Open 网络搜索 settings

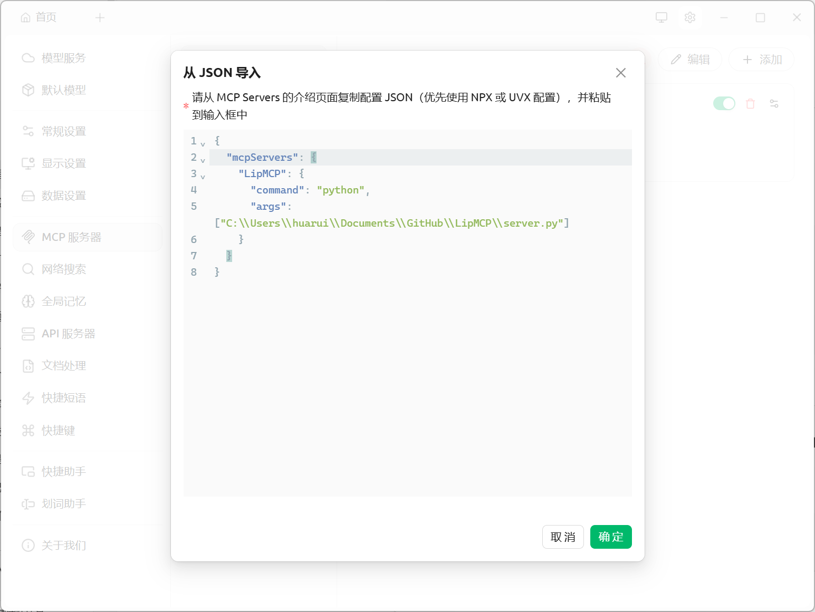[x=88, y=269]
